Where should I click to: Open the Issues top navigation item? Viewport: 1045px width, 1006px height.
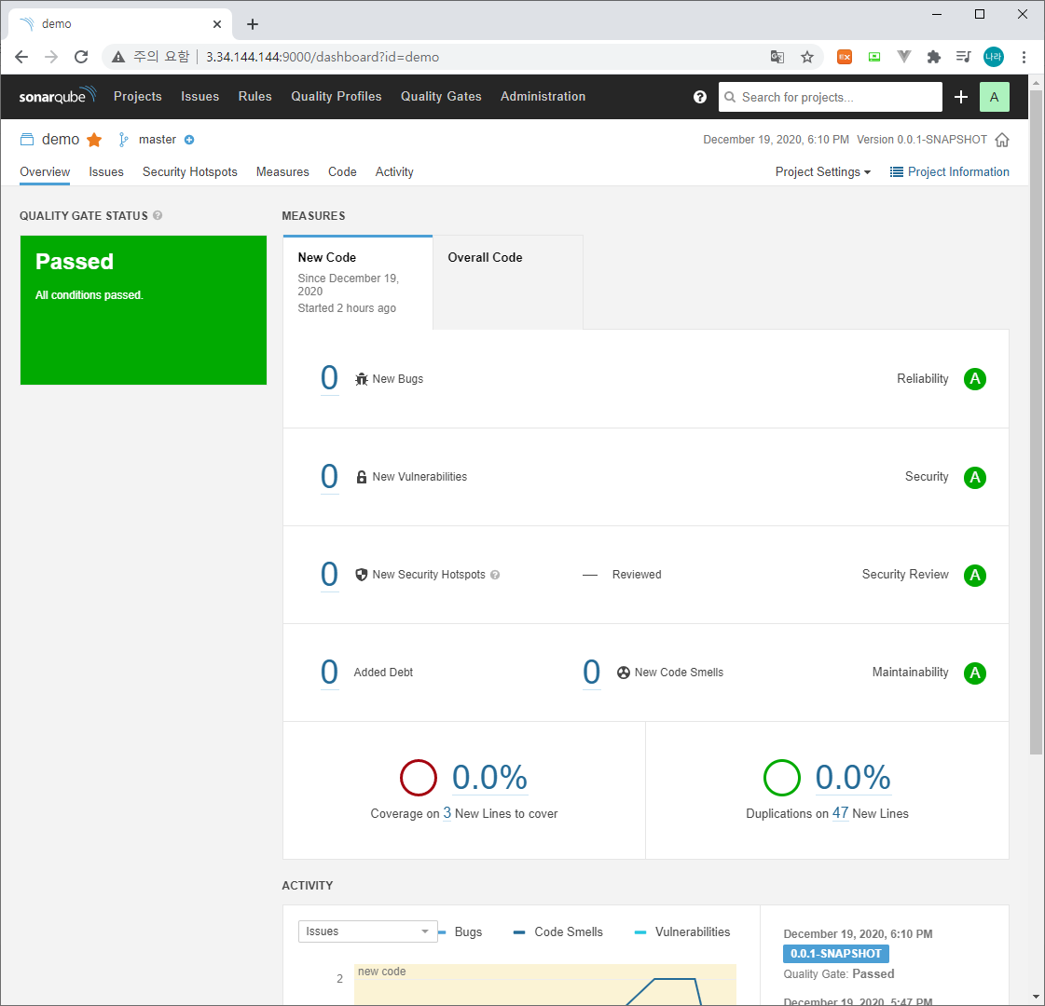click(199, 97)
